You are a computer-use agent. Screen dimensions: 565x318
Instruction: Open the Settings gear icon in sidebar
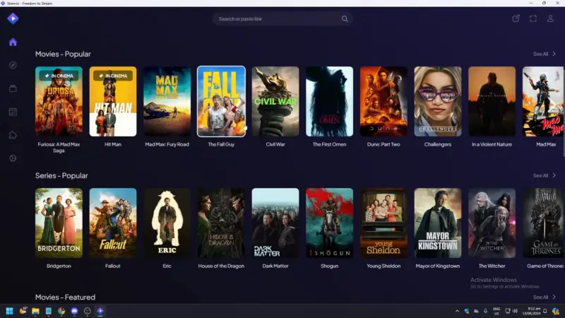[x=13, y=158]
